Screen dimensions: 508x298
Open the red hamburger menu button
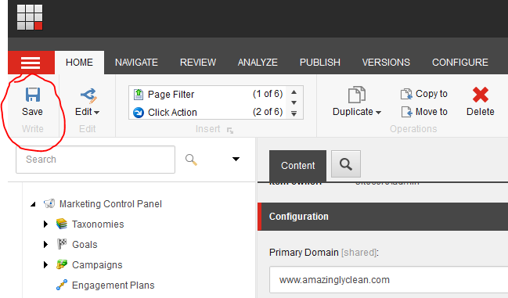(x=31, y=63)
